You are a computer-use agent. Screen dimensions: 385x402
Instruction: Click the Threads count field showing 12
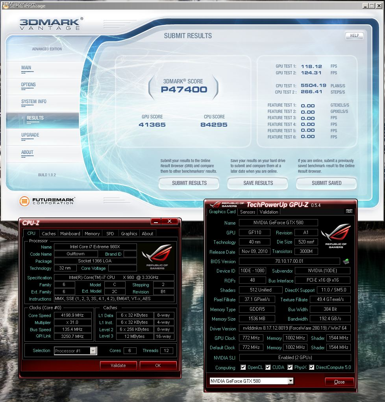[166, 350]
